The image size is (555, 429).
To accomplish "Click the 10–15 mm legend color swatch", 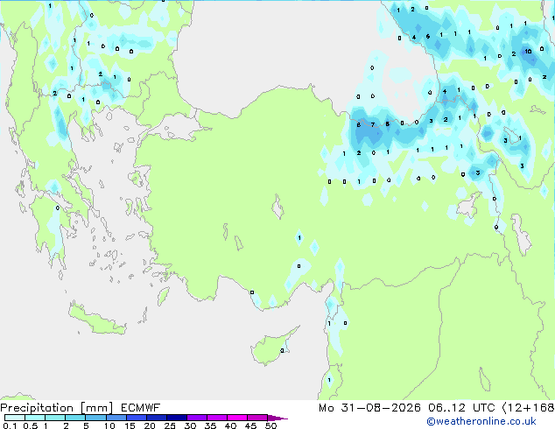I will [116, 418].
